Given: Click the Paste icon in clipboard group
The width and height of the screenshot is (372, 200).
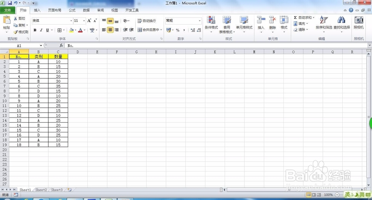Looking at the screenshot, I should [6, 20].
